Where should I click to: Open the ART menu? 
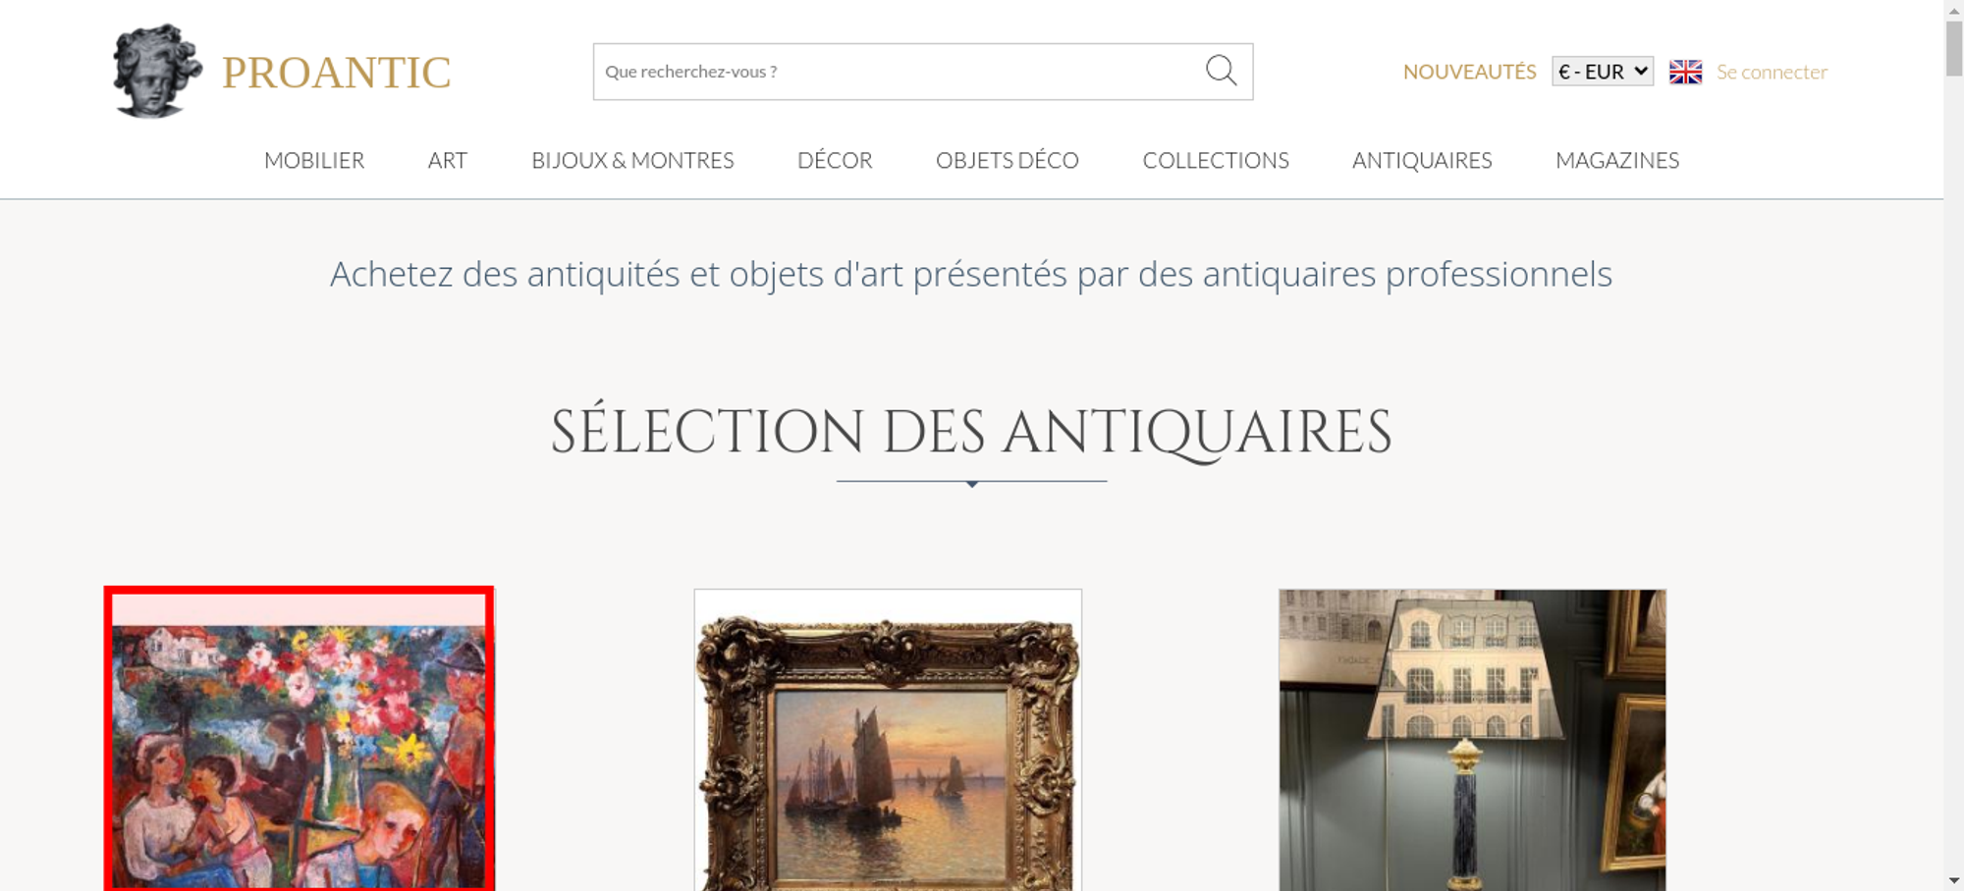tap(448, 160)
